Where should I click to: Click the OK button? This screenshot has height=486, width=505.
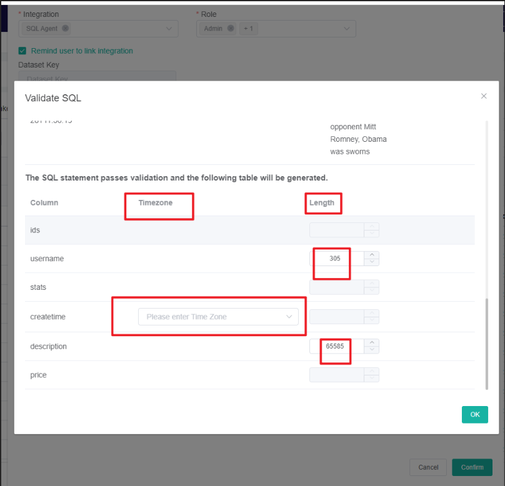pyautogui.click(x=474, y=414)
